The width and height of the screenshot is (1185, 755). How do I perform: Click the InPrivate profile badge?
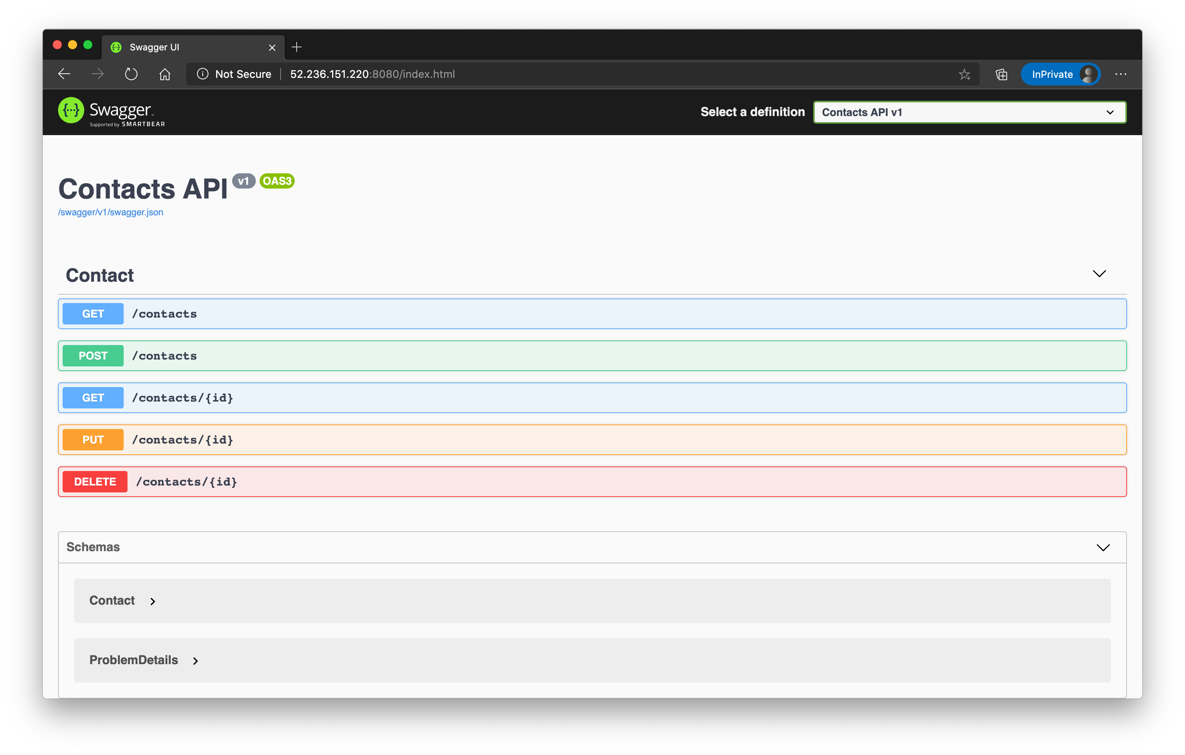click(x=1060, y=74)
